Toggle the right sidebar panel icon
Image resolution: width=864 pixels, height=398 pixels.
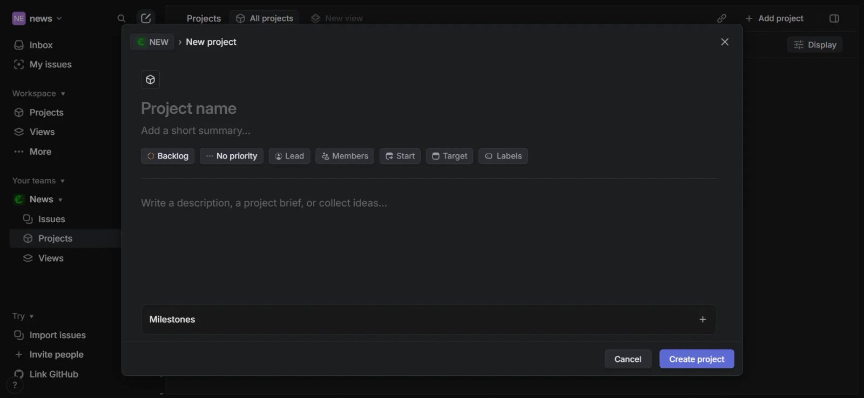[x=834, y=18]
